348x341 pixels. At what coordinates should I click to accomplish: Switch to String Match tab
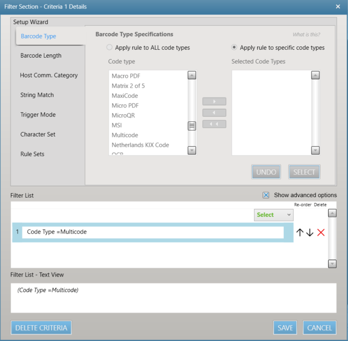click(x=37, y=95)
